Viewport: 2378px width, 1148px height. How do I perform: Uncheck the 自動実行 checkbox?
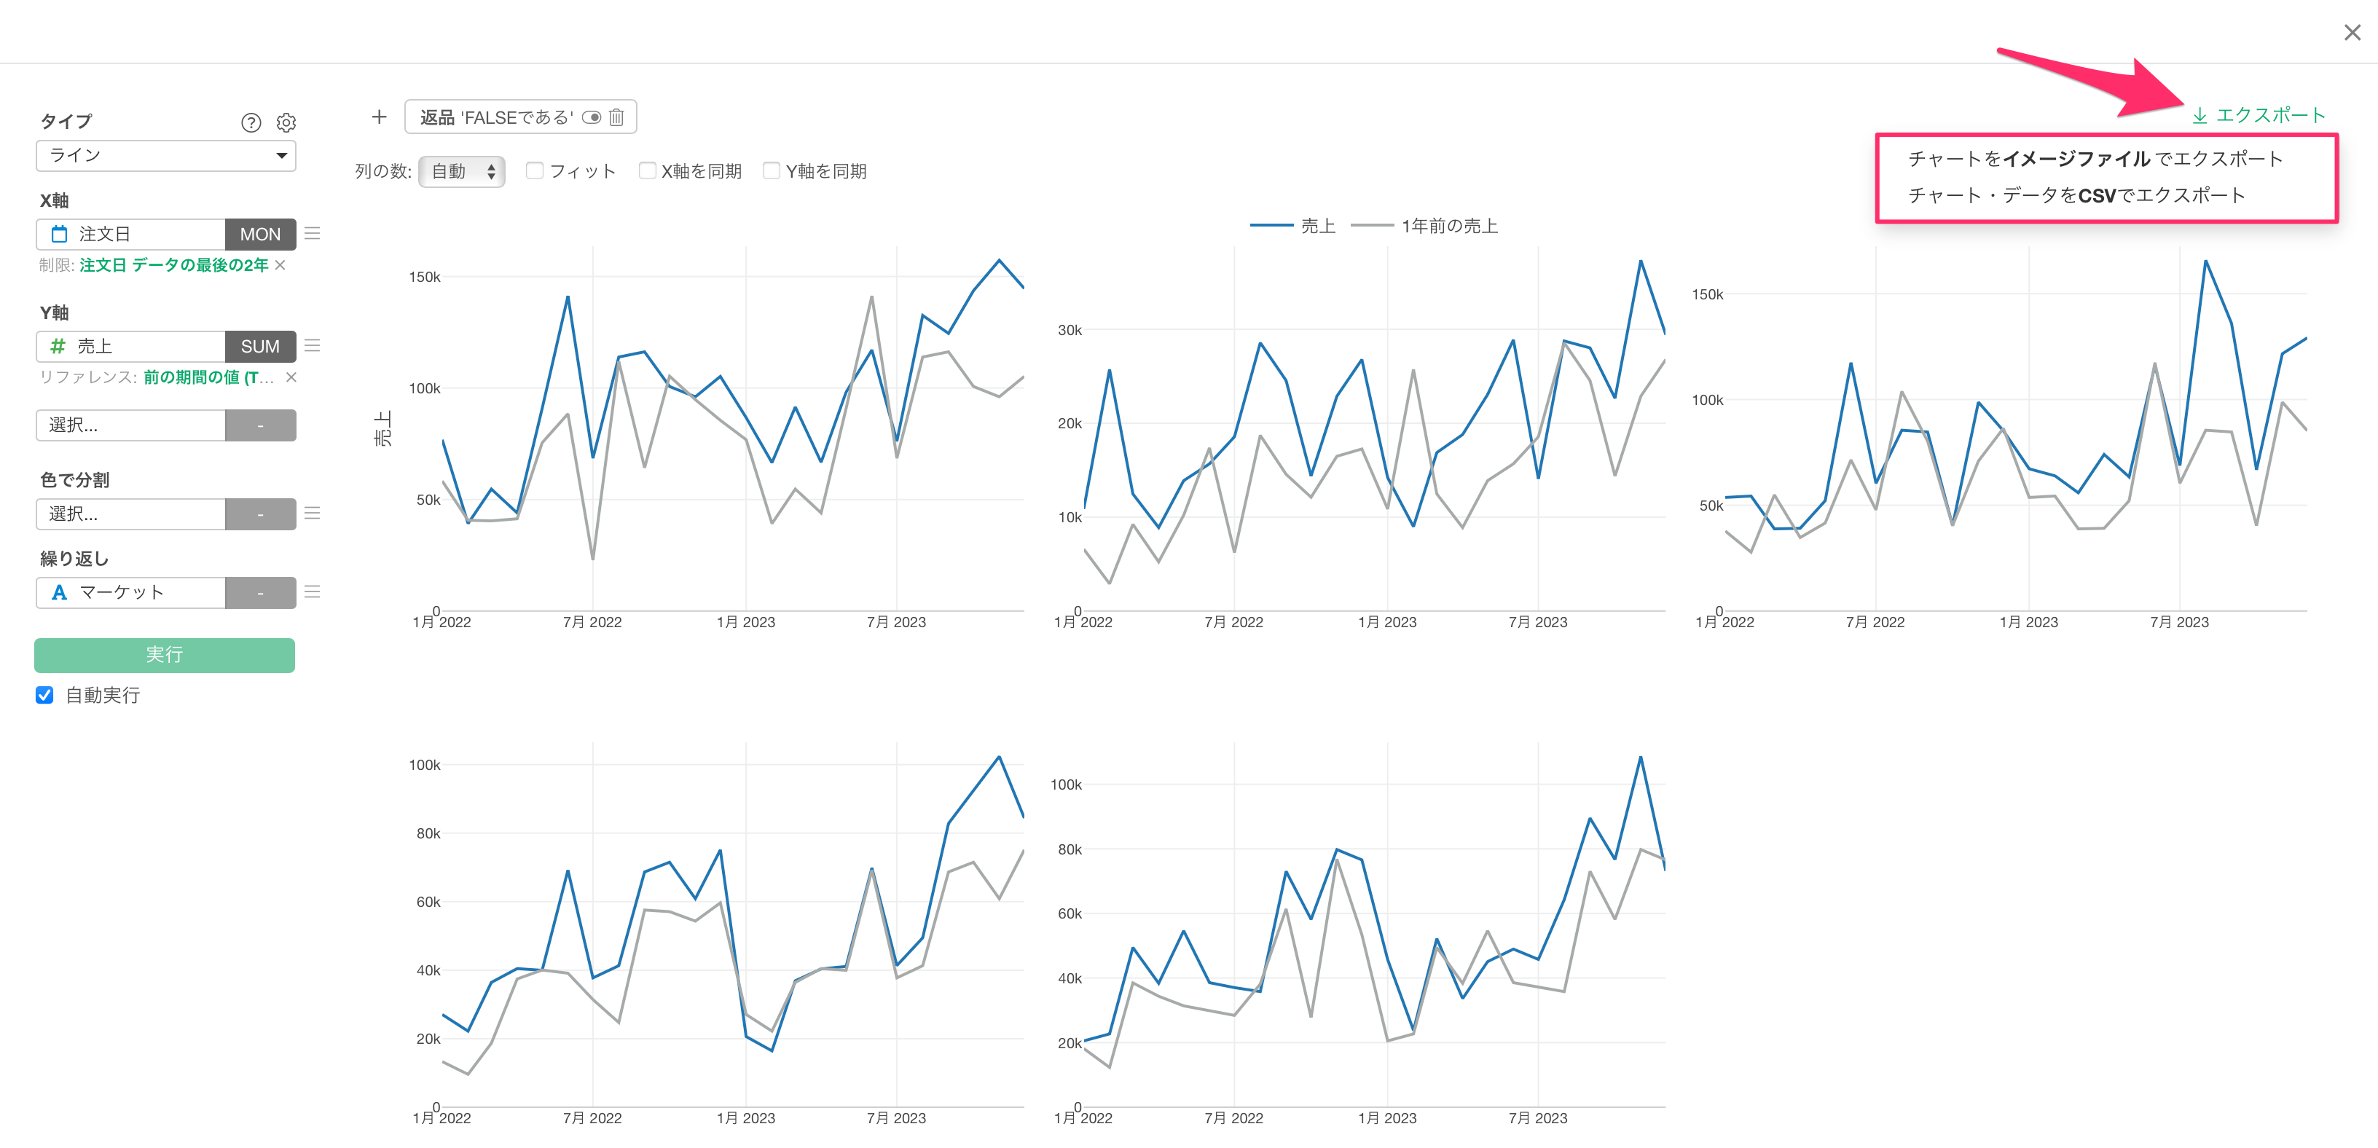pos(44,695)
